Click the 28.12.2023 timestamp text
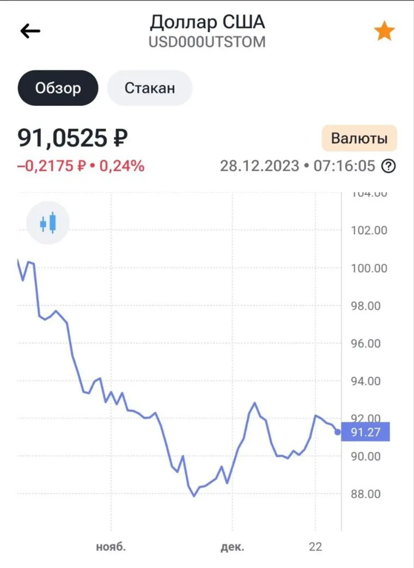Image resolution: width=414 pixels, height=568 pixels. pos(259,166)
